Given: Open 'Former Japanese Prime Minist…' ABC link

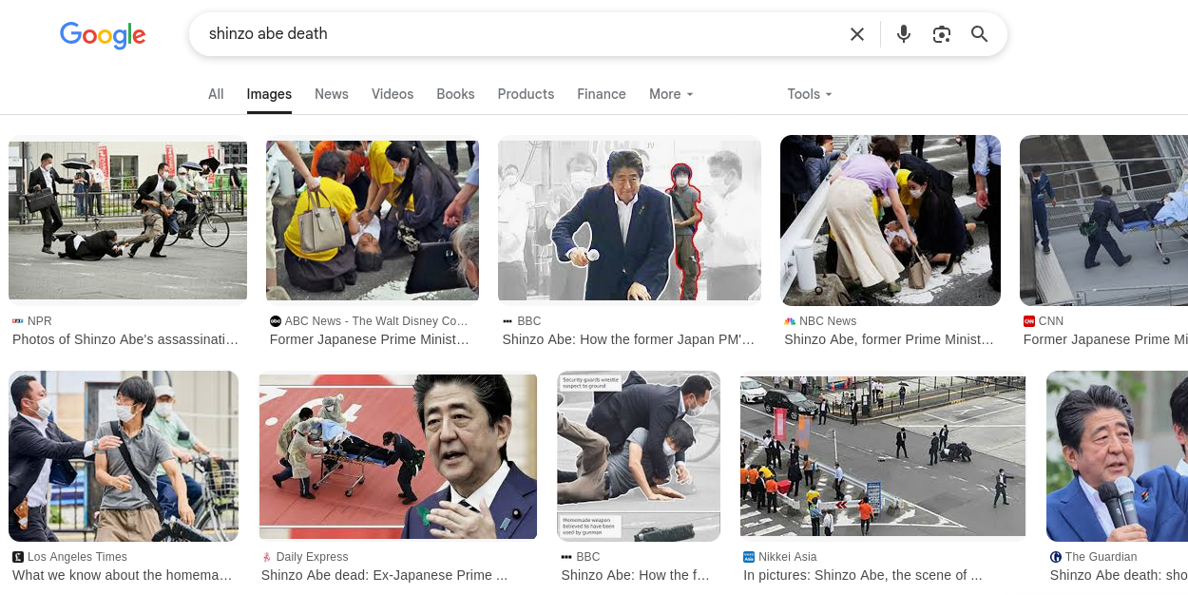Looking at the screenshot, I should pyautogui.click(x=370, y=339).
